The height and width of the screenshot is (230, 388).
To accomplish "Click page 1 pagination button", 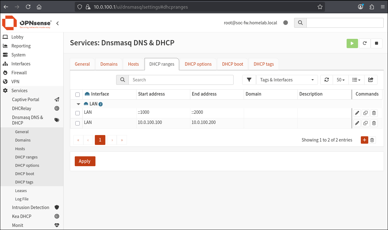I will click(x=100, y=140).
